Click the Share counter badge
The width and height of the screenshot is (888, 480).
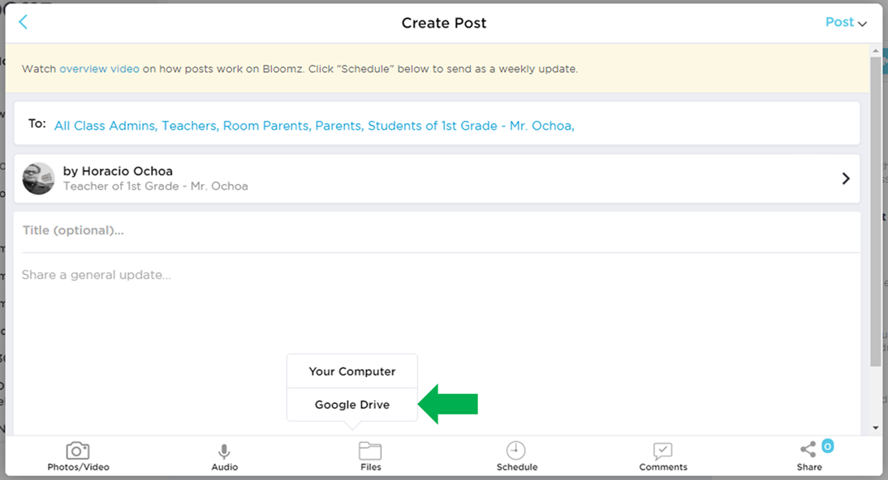[x=826, y=444]
